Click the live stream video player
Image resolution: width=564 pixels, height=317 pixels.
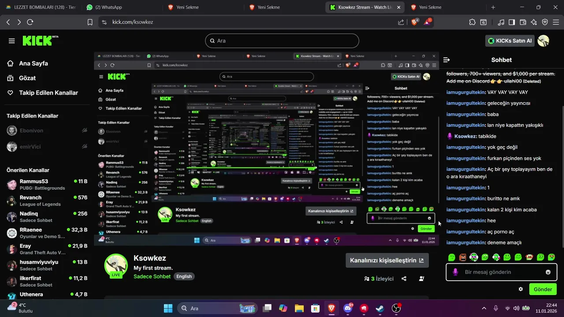[x=267, y=149]
